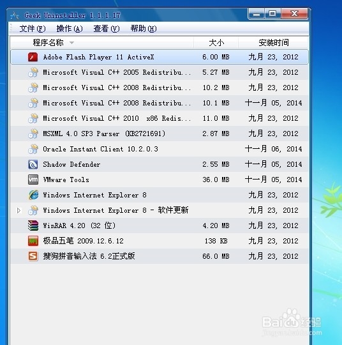The width and height of the screenshot is (342, 345).
Task: Select the 极品五笔 2009.12.6.12 name
Action: (83, 241)
